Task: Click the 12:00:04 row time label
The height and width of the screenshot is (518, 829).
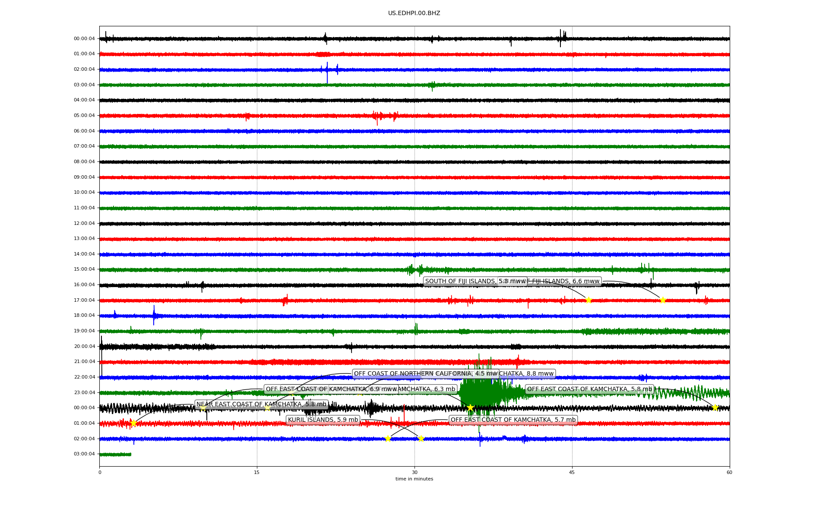Action: [84, 224]
